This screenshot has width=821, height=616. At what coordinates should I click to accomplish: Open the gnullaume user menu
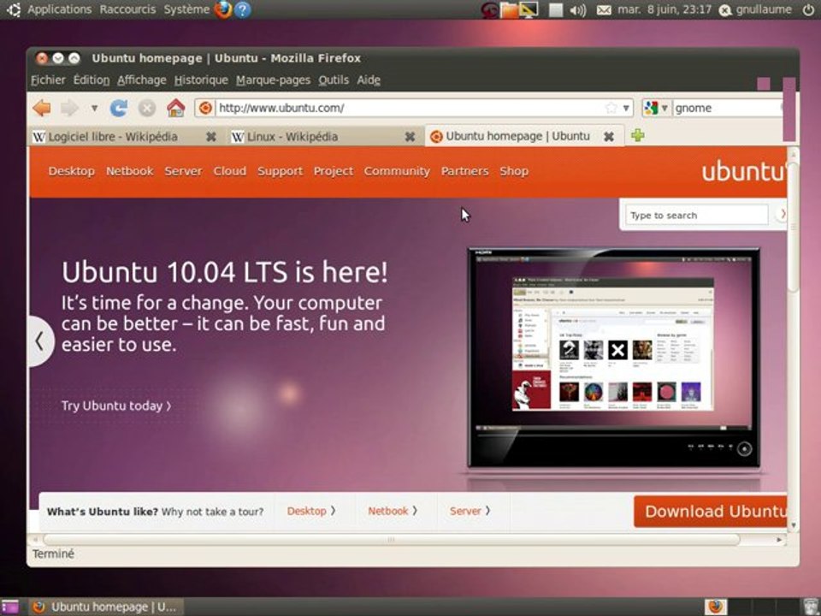755,9
